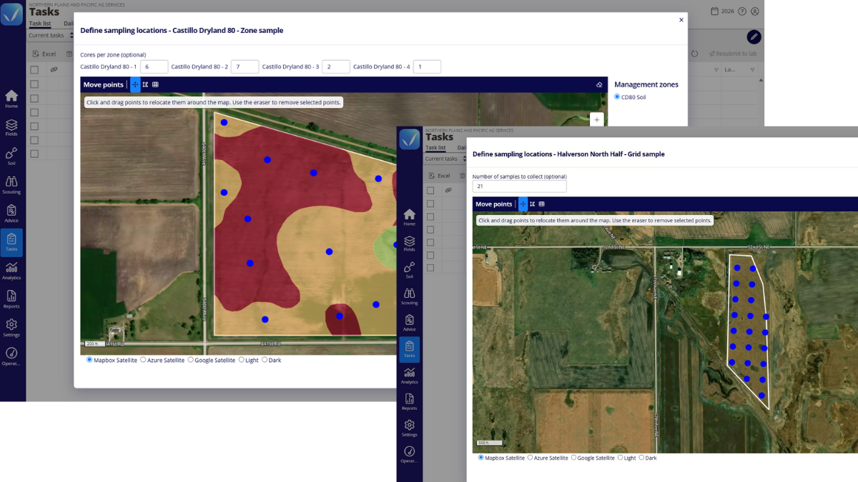Click the Castillo Dryland 80 - 1 cores field

click(x=154, y=66)
